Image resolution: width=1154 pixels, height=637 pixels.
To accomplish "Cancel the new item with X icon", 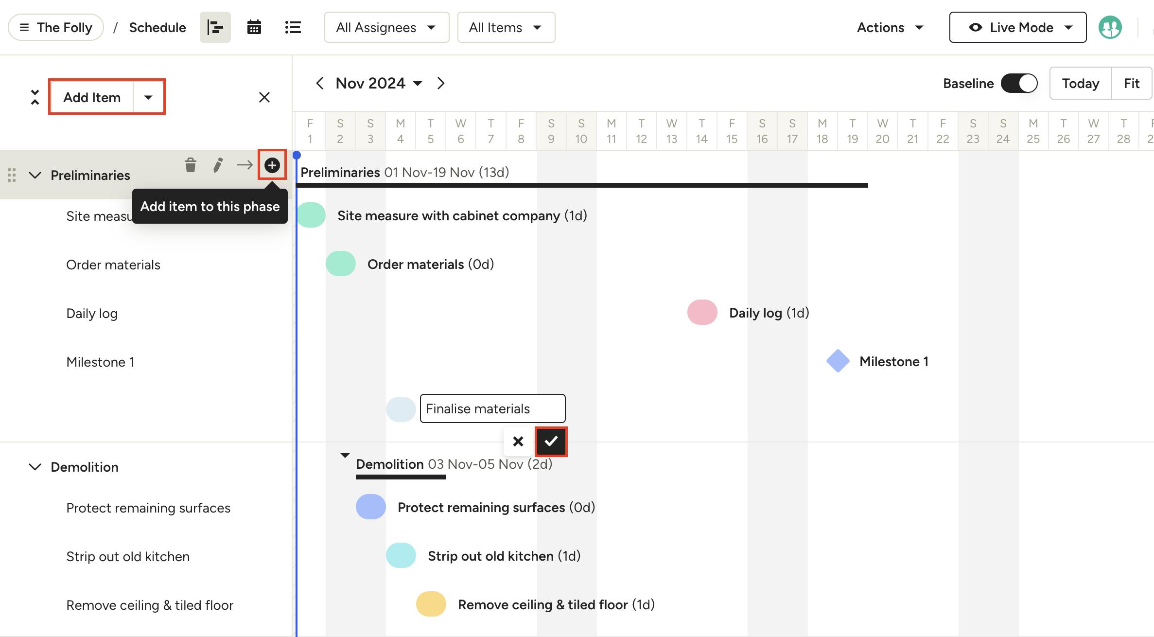I will (518, 441).
